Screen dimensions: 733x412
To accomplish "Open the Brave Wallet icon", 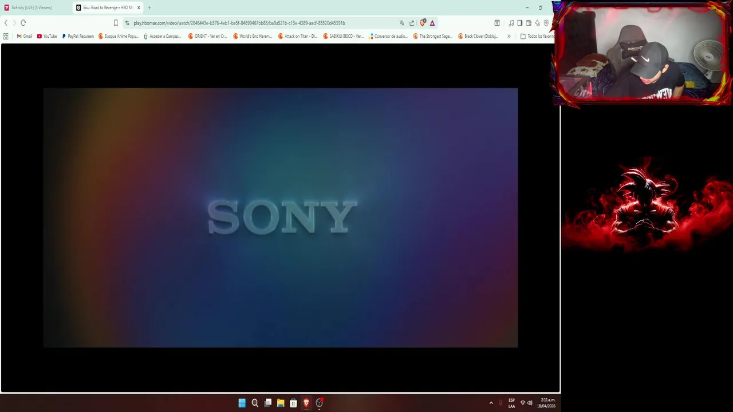I will [x=529, y=23].
